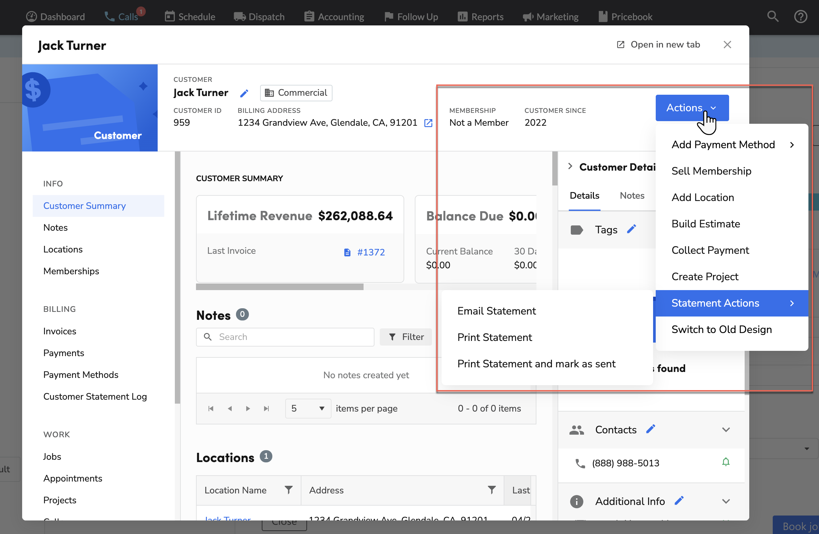The image size is (819, 534).
Task: Click the horizontal scrollbar under Customer Summary
Action: (x=279, y=286)
